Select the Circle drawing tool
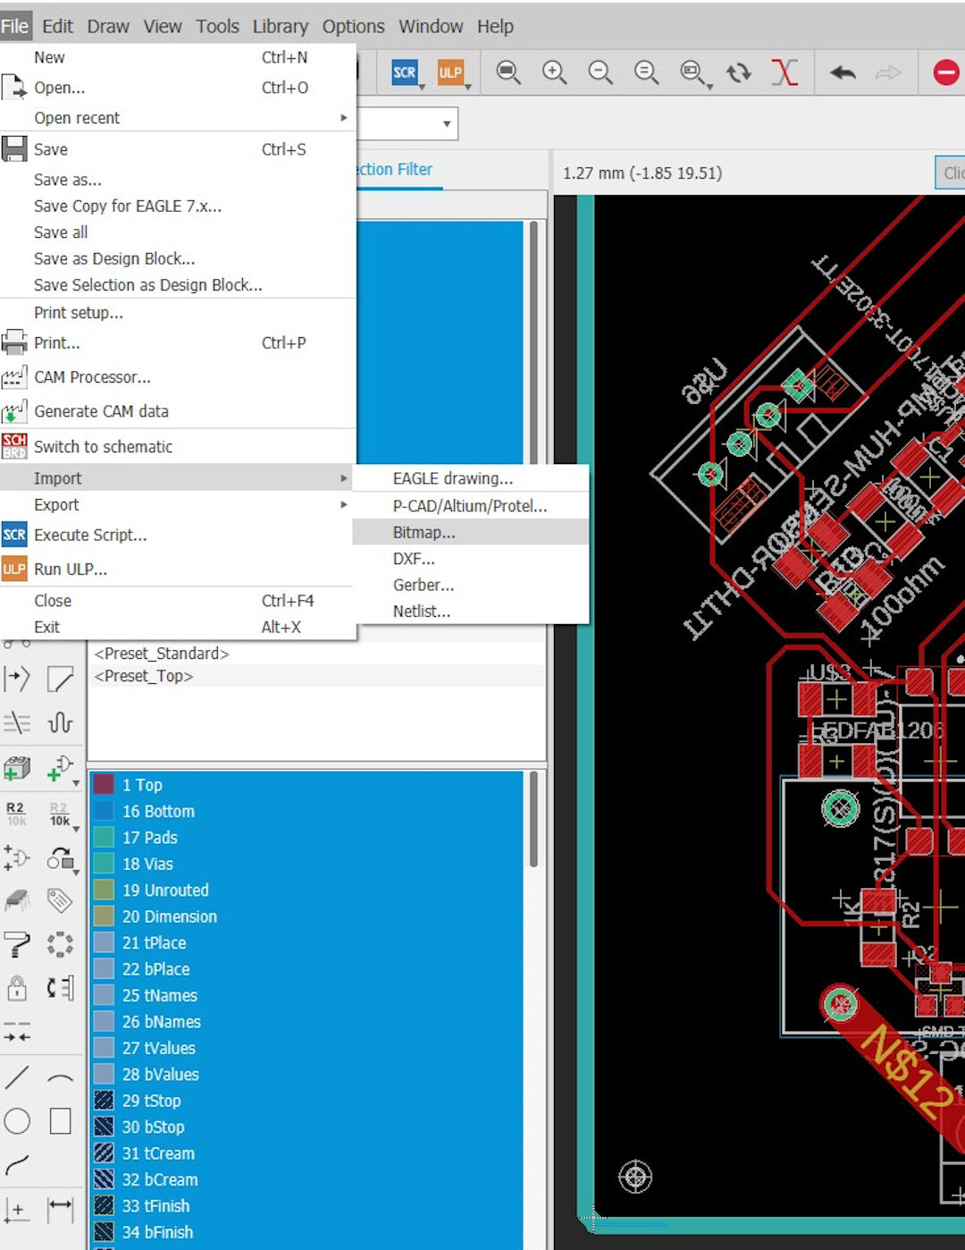 [17, 1121]
